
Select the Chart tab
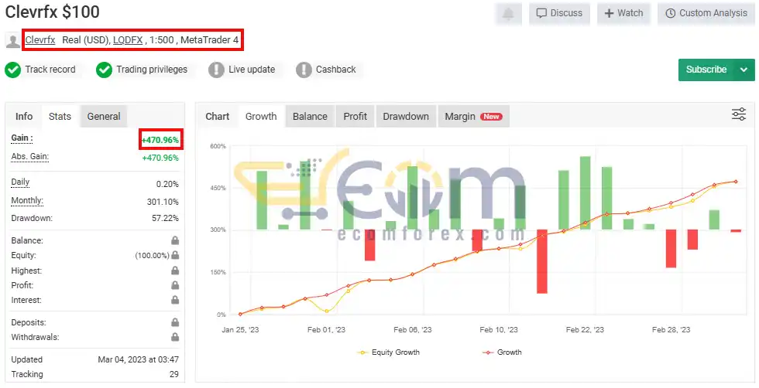click(x=218, y=117)
